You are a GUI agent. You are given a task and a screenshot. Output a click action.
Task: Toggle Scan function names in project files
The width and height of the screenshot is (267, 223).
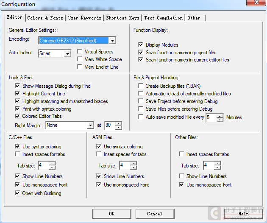[141, 52]
